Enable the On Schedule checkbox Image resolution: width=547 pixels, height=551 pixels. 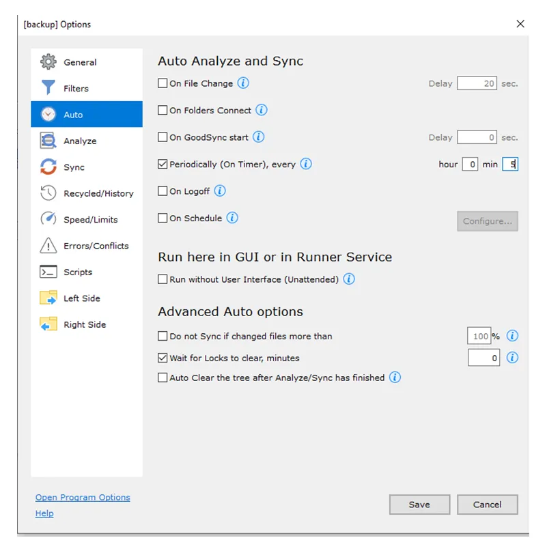coord(163,218)
